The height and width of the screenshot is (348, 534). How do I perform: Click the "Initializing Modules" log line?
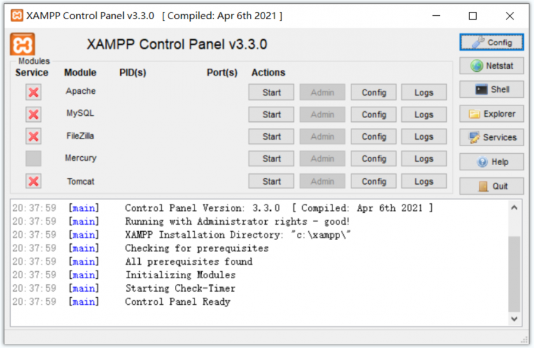click(x=180, y=275)
